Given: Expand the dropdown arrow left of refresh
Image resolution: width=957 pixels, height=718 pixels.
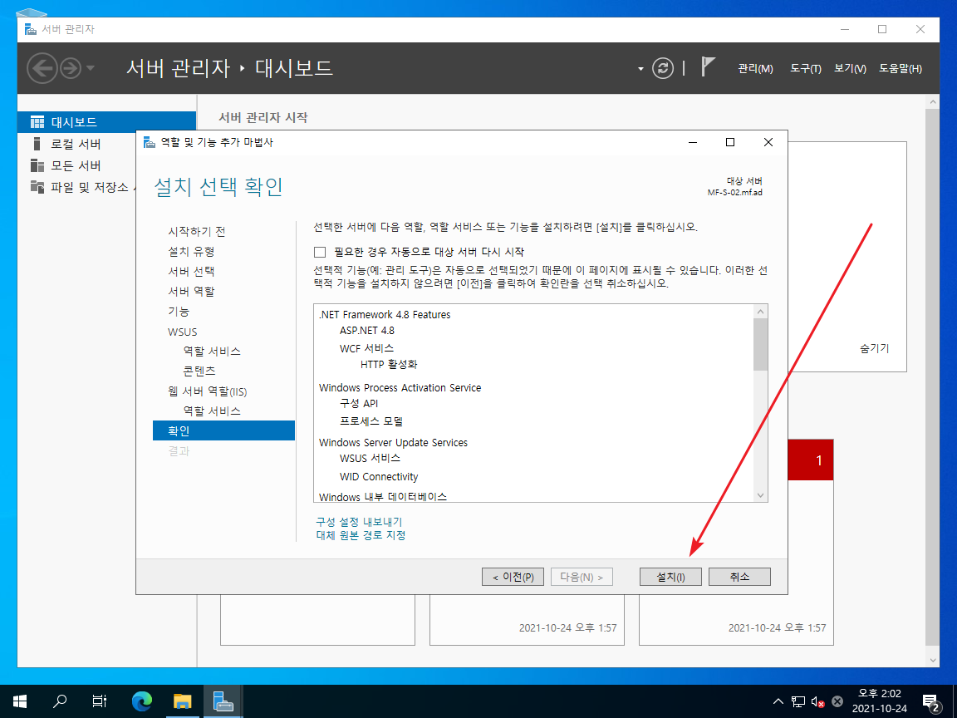Looking at the screenshot, I should [640, 69].
